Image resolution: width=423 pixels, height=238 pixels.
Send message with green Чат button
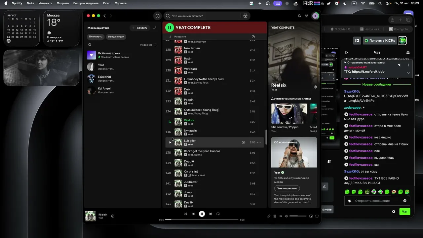coord(404,212)
